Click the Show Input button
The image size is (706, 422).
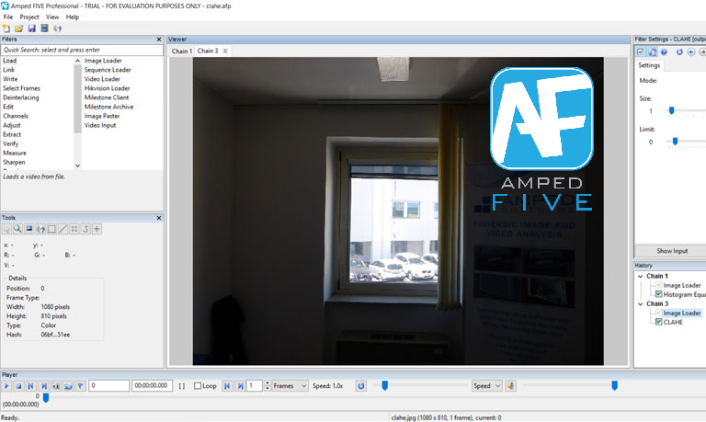click(x=672, y=251)
